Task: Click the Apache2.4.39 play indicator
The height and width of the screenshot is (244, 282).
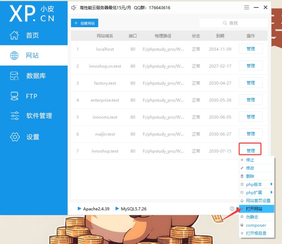Action: (79, 208)
